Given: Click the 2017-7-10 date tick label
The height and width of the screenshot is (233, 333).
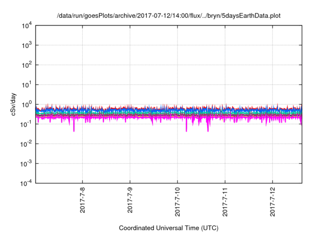Looking at the screenshot, I should point(177,202).
